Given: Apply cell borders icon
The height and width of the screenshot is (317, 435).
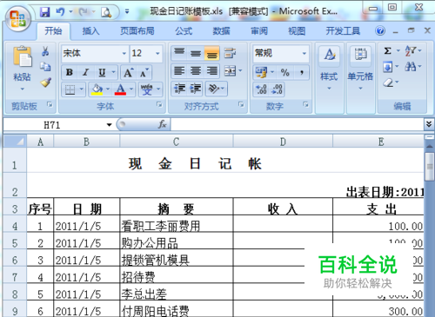Looking at the screenshot, I should pos(70,89).
